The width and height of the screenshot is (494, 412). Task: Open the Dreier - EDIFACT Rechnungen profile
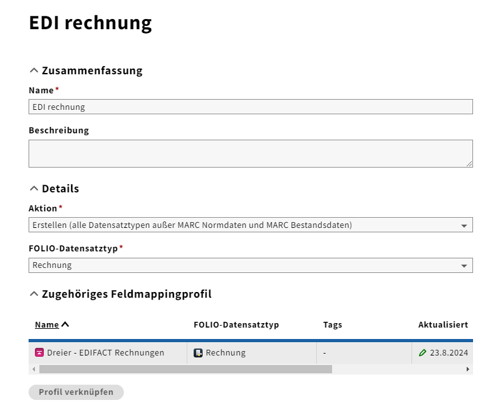(105, 353)
